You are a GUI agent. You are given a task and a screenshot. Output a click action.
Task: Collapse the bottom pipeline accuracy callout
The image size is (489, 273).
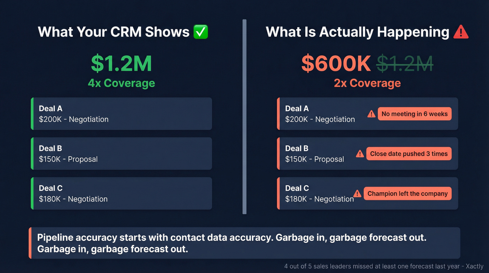pos(245,243)
